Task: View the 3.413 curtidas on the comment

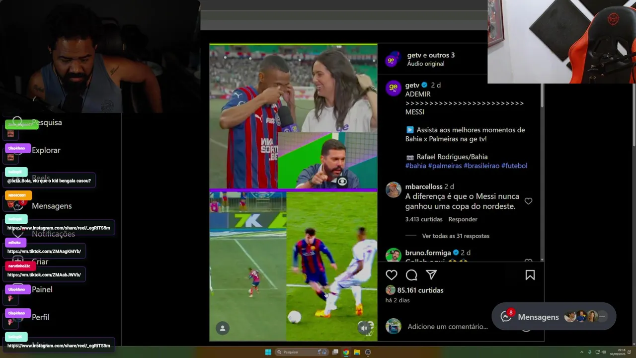Action: [424, 219]
